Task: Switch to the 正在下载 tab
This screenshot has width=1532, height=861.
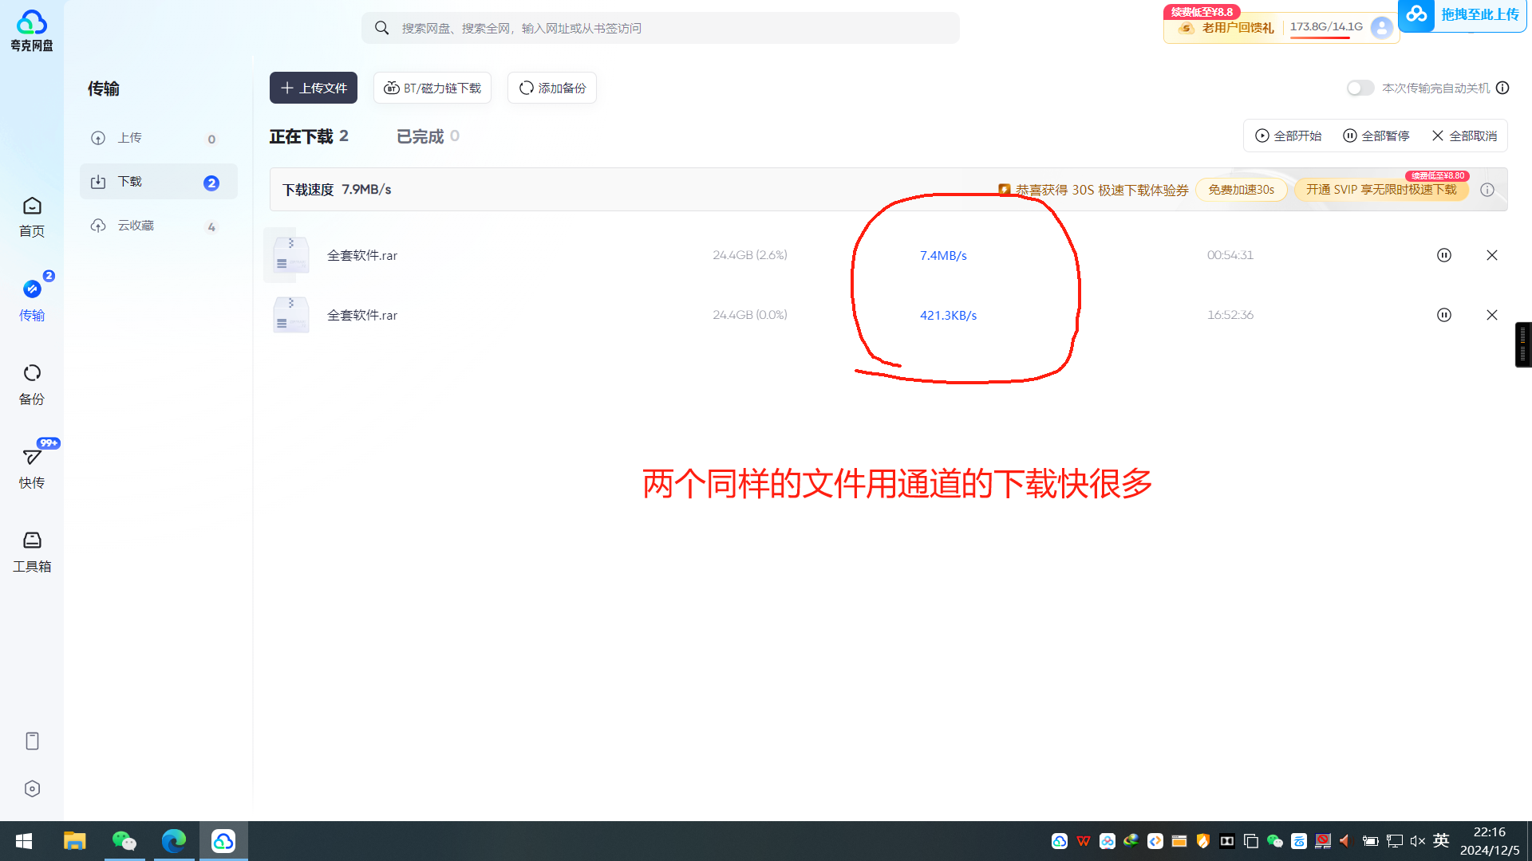Action: pos(309,136)
